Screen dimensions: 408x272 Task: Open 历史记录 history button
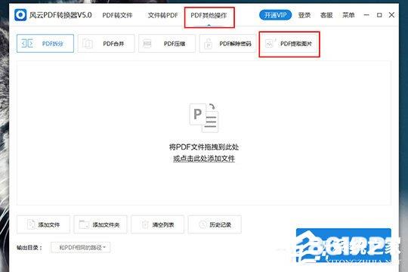pos(215,224)
